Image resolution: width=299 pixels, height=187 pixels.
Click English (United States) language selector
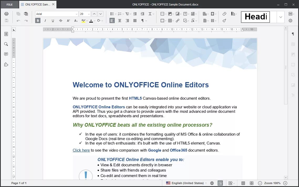[187, 183]
